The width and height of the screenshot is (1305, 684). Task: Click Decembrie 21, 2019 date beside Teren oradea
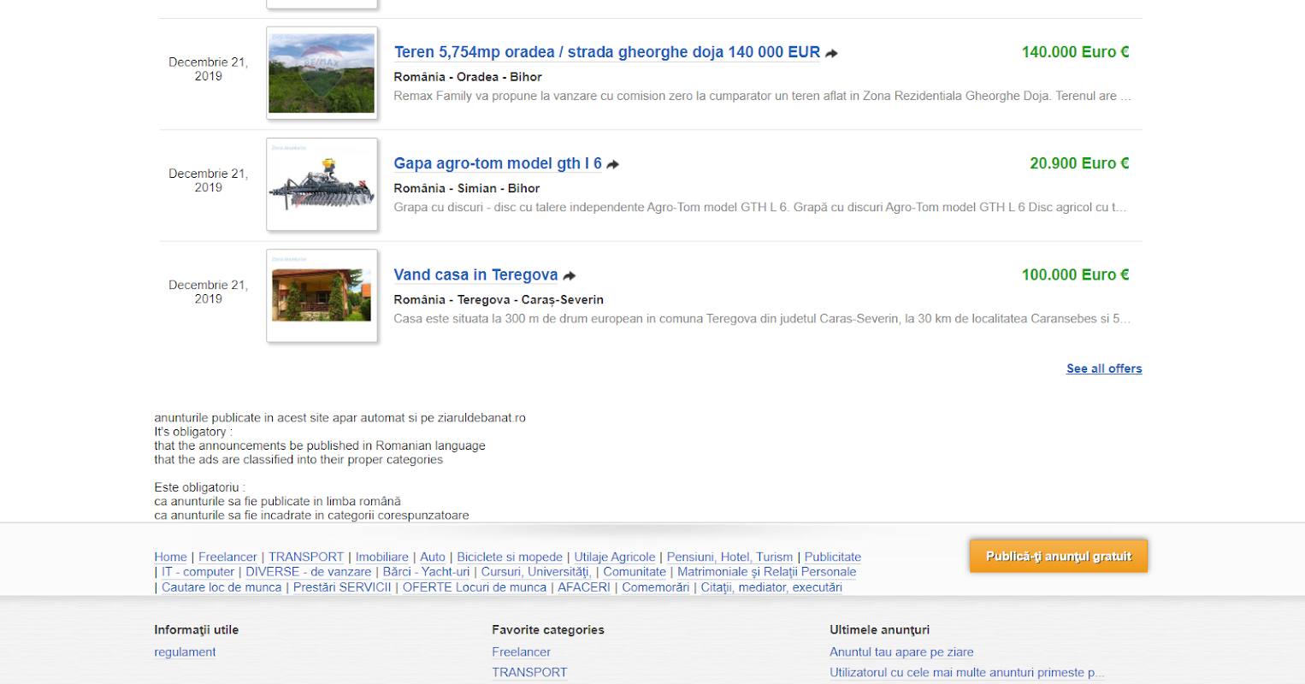pyautogui.click(x=208, y=69)
